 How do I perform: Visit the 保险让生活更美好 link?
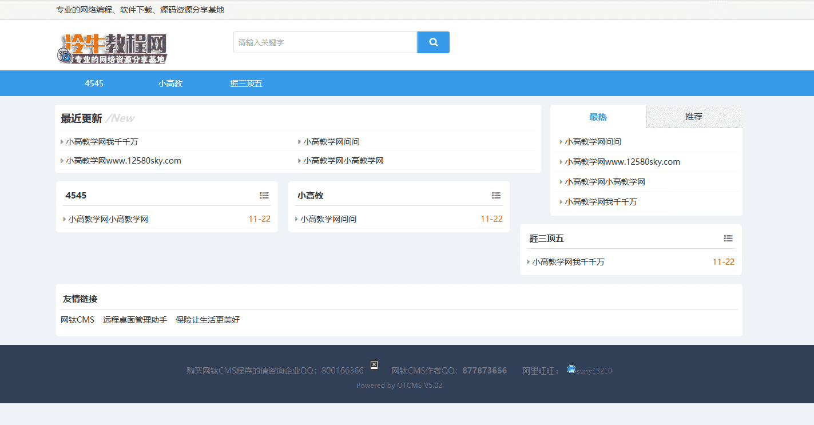208,320
